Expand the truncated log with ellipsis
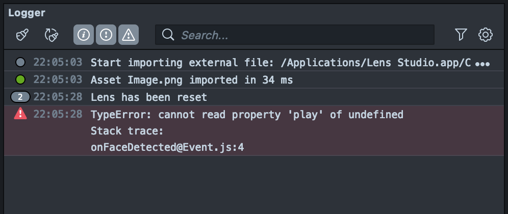 (x=482, y=64)
